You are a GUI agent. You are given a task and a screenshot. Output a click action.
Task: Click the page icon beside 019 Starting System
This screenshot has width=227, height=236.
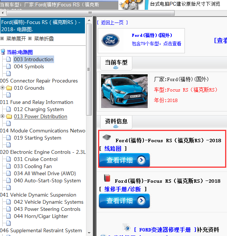click(x=9, y=138)
